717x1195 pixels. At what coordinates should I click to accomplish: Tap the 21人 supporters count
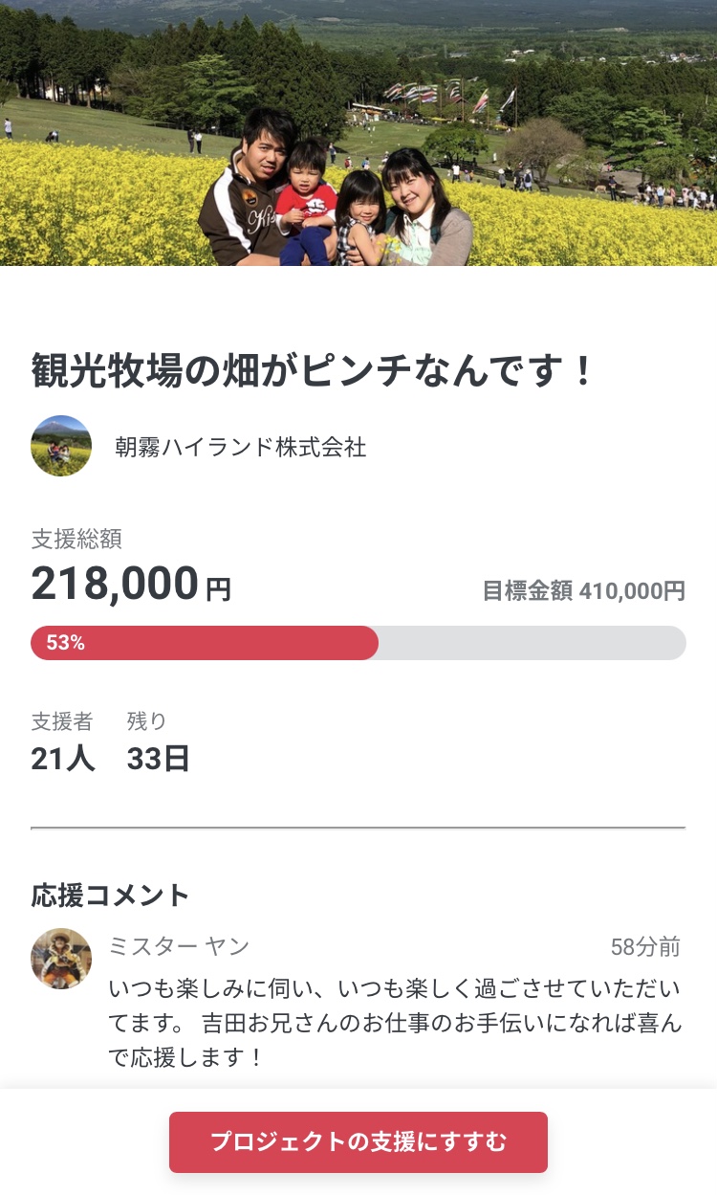tap(63, 758)
